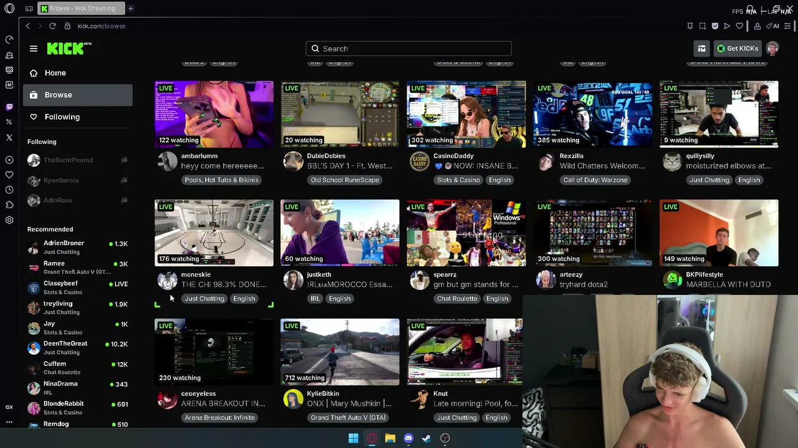Open the Kick shop store icon

pos(702,49)
